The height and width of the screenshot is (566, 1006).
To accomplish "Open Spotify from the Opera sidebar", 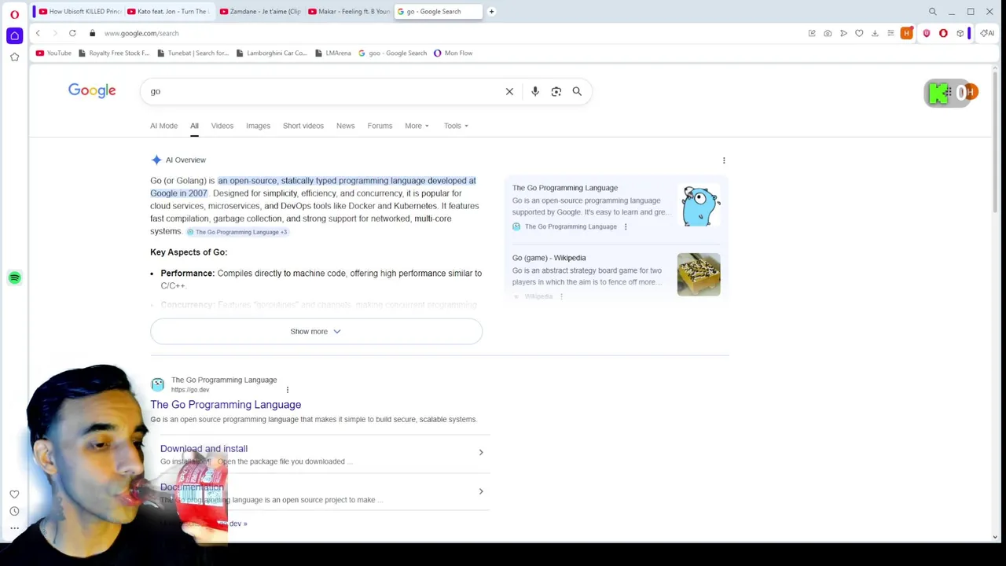I will tap(14, 277).
